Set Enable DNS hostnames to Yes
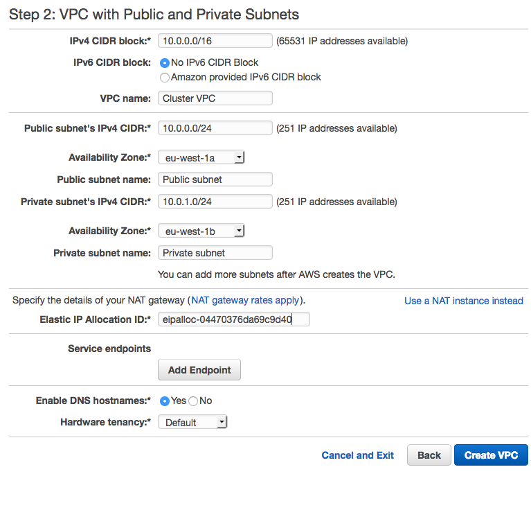Viewport: 531px width, 510px height. [x=165, y=401]
